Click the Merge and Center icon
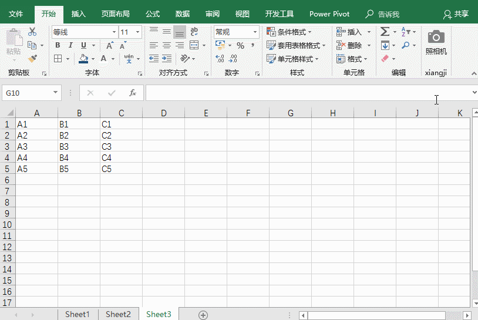 coord(194,45)
